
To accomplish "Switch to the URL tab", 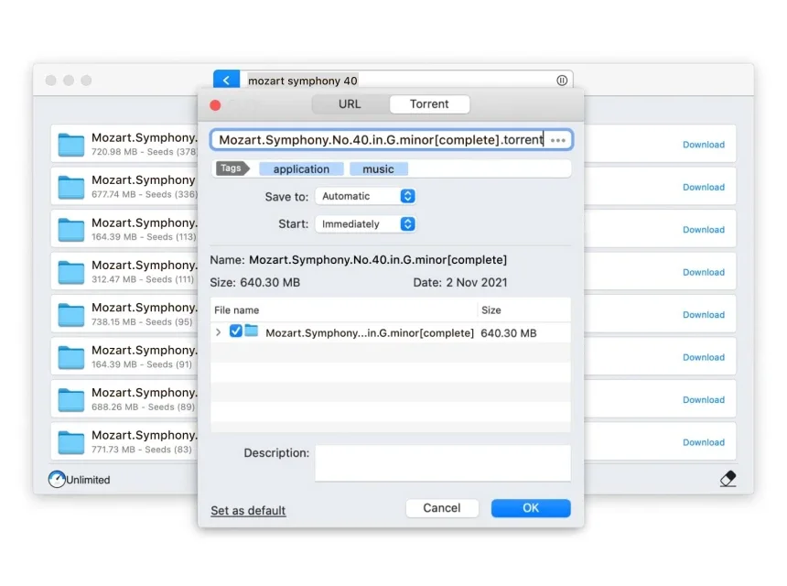I will pos(350,104).
